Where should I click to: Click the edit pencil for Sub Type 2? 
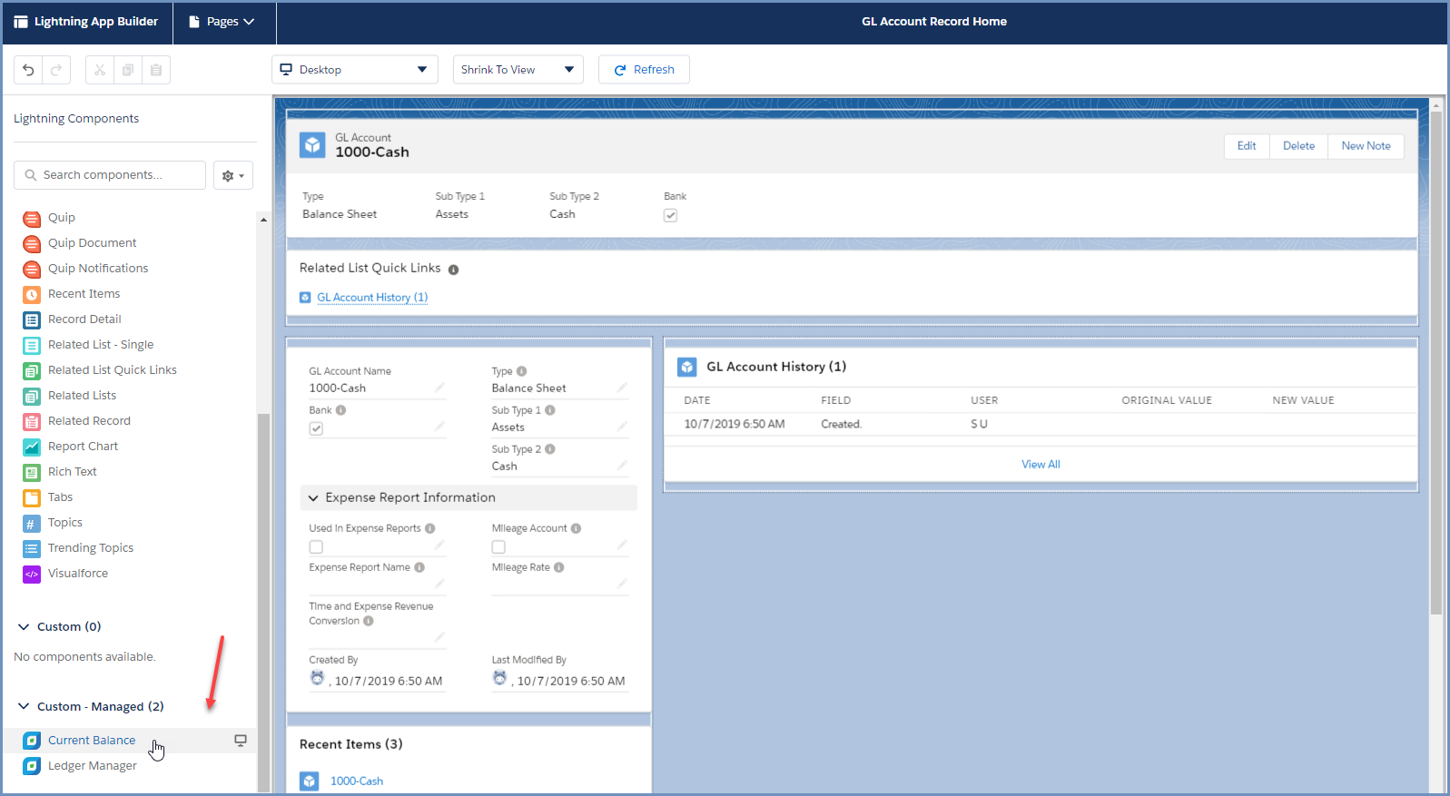click(x=622, y=466)
